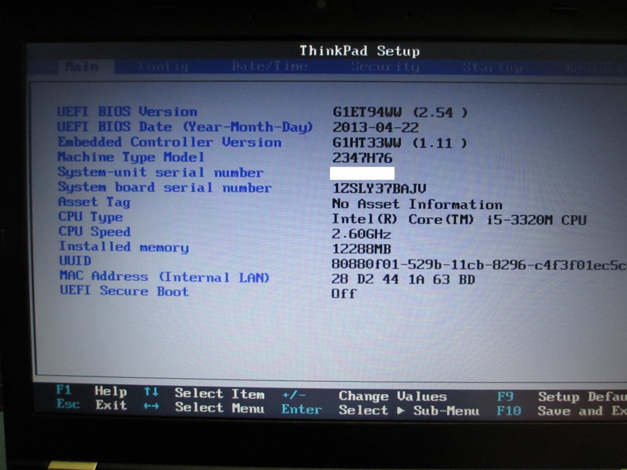The image size is (627, 470).
Task: Select the Machine Type Model 2347H76 value
Action: tap(362, 158)
